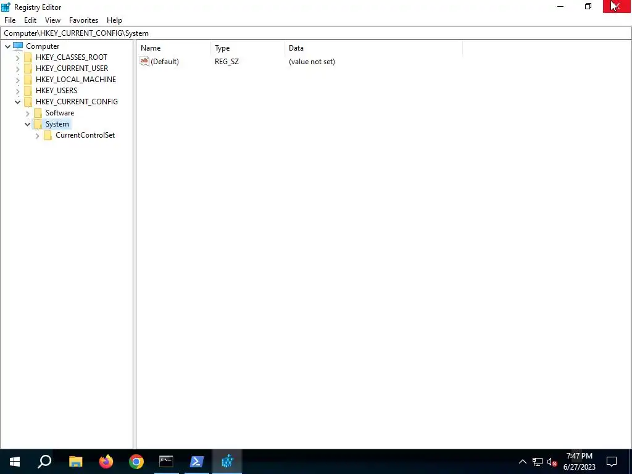This screenshot has width=632, height=474.
Task: Sort by the Name column header
Action: (174, 48)
